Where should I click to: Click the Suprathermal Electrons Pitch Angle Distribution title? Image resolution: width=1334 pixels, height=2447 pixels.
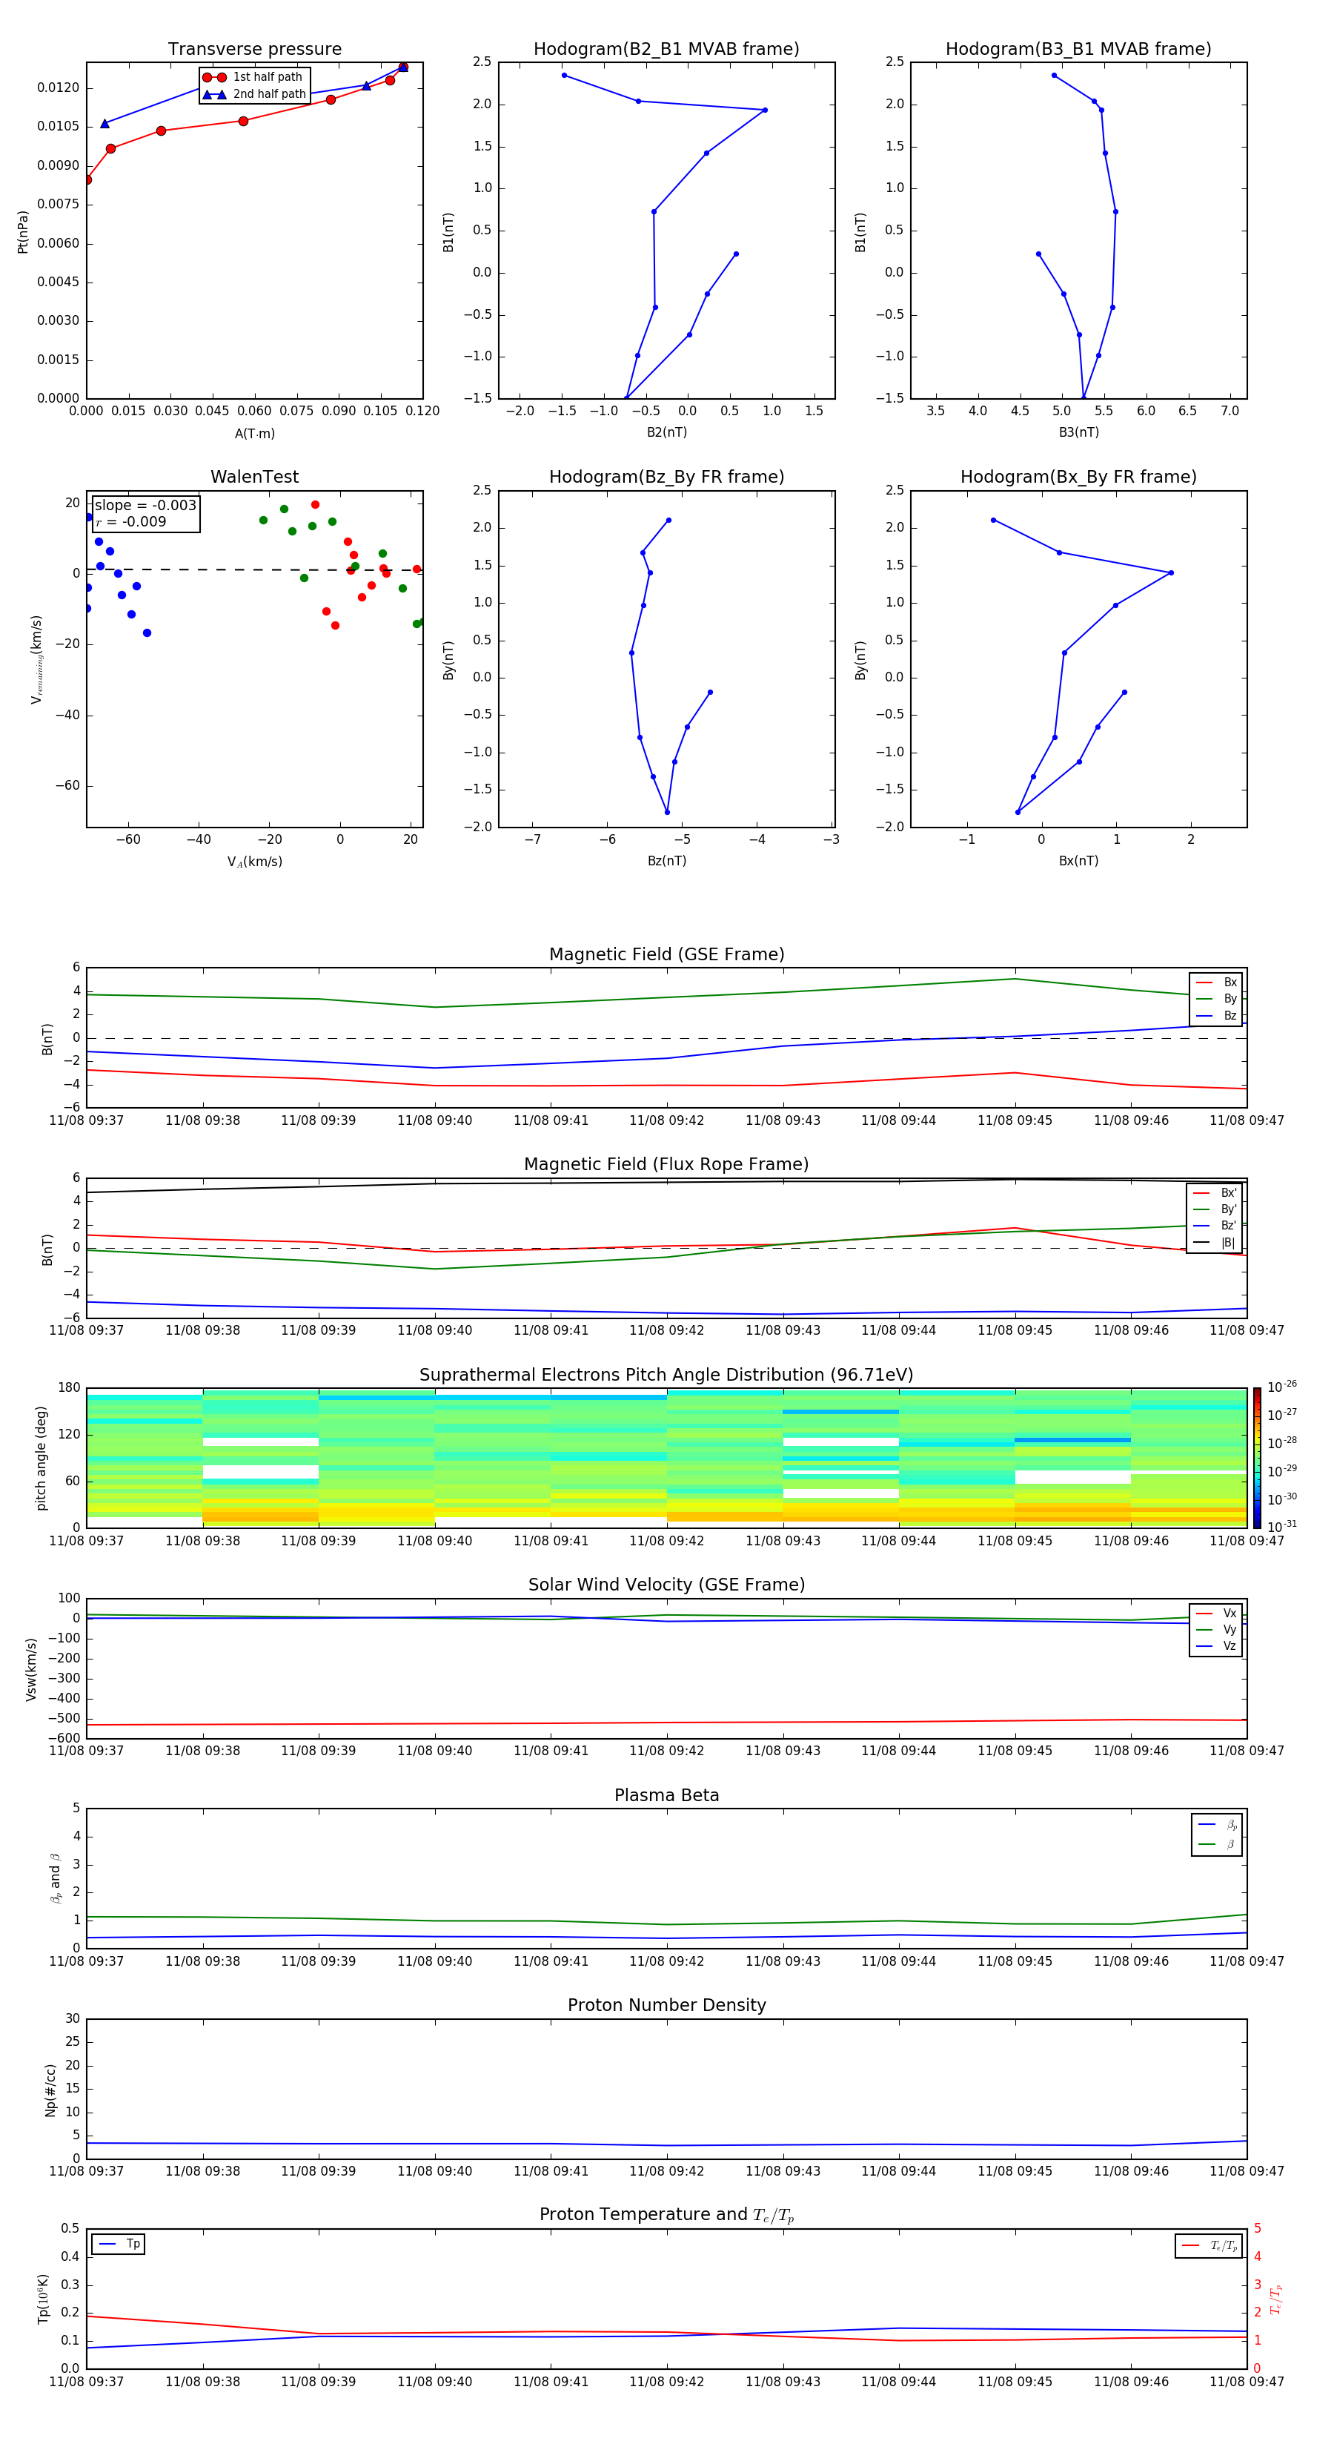click(666, 1376)
